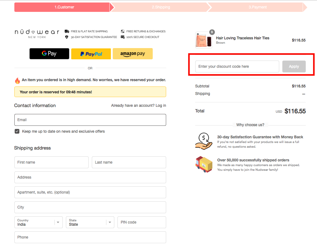This screenshot has width=317, height=246.
Task: Click the Total amount $116.55 with USD
Action: pyautogui.click(x=290, y=111)
